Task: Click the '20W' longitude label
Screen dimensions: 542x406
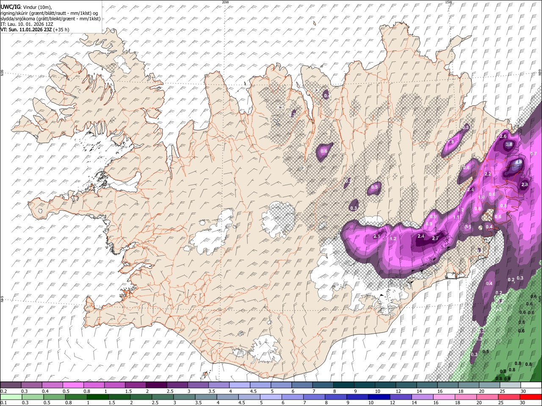Action: pos(225,2)
